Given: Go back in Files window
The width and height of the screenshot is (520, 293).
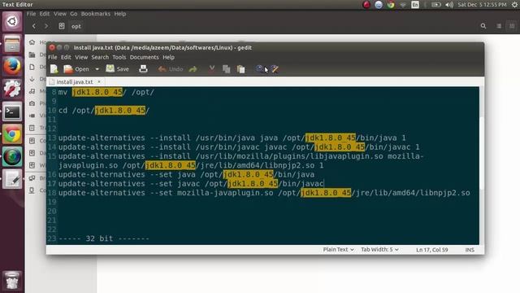Looking at the screenshot, I should [x=34, y=26].
